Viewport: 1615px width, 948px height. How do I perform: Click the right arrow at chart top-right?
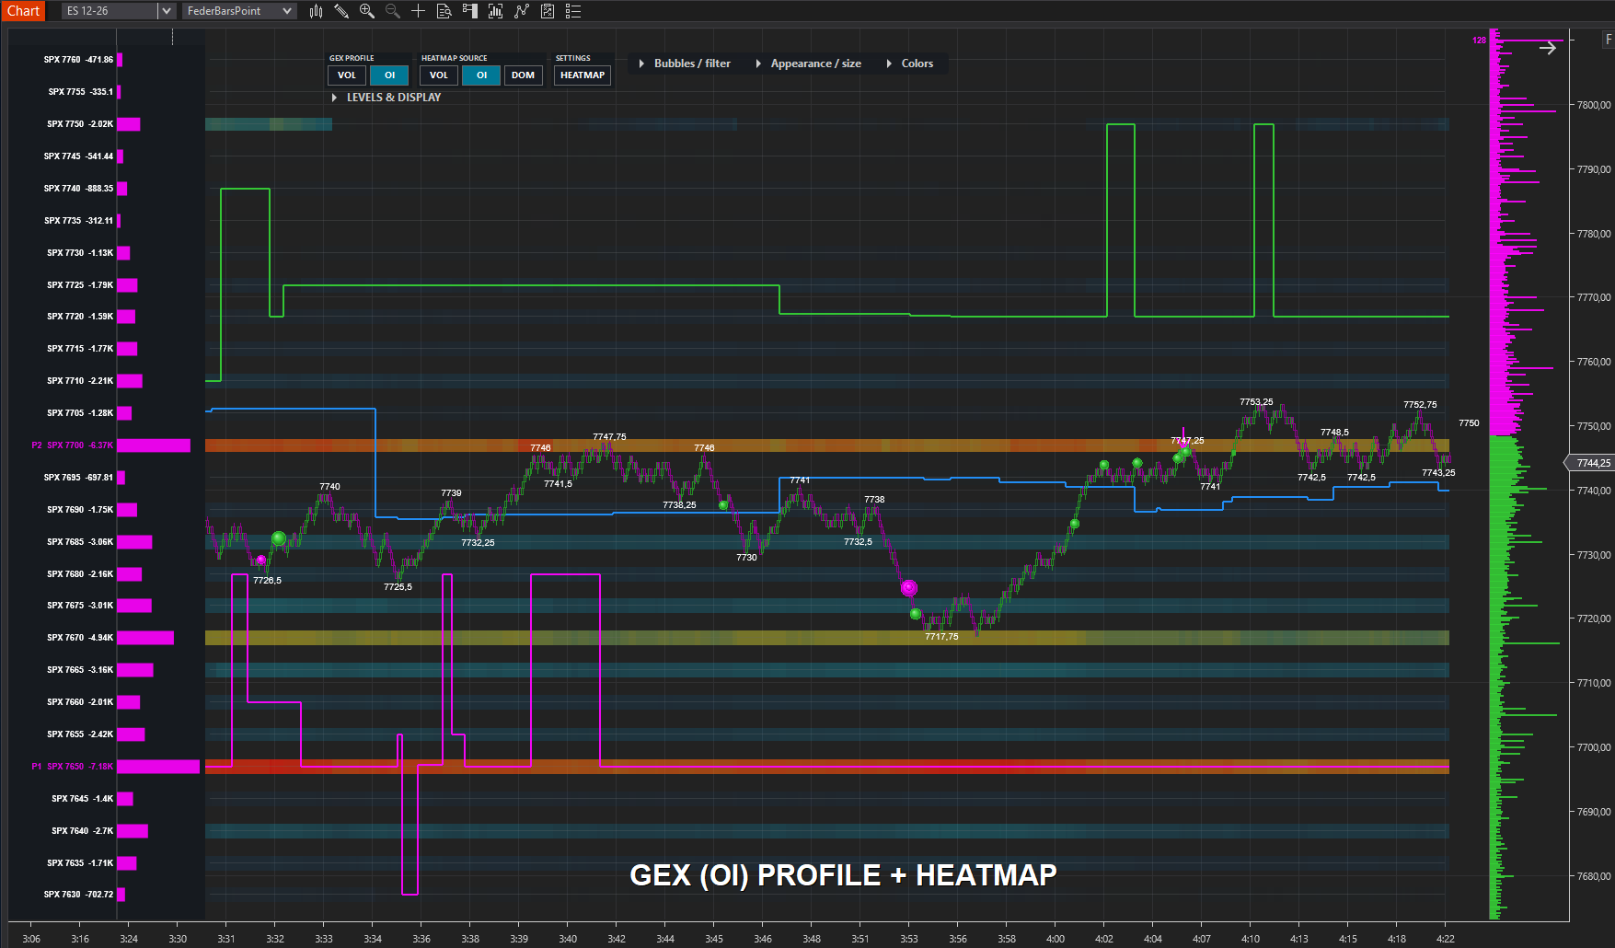[x=1548, y=48]
